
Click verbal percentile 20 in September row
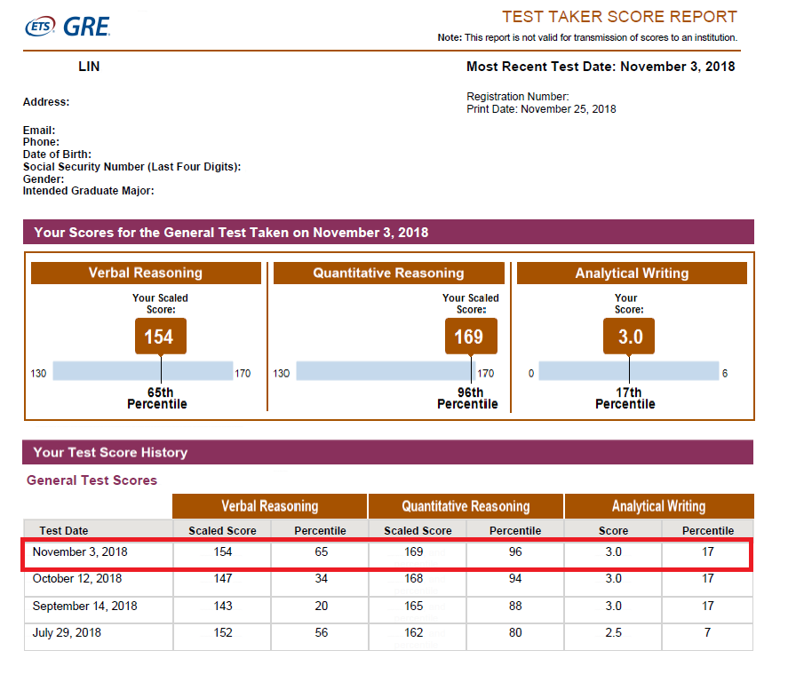point(321,606)
